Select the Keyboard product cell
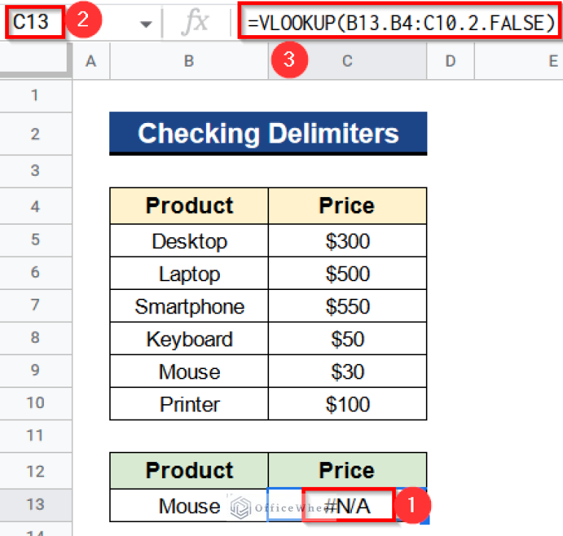Screen dimensions: 563x536 pos(189,339)
